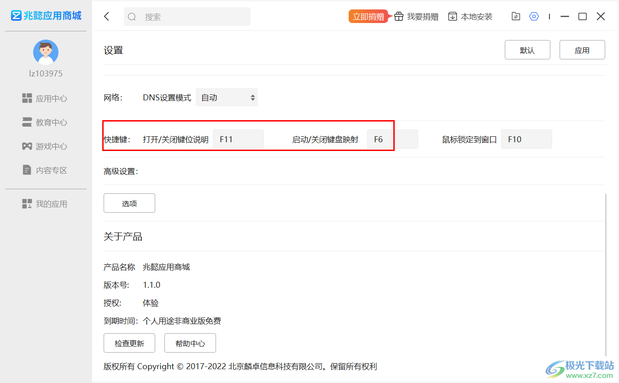
Task: Click the 打开/关闭键位说明 label
Action: pyautogui.click(x=175, y=139)
